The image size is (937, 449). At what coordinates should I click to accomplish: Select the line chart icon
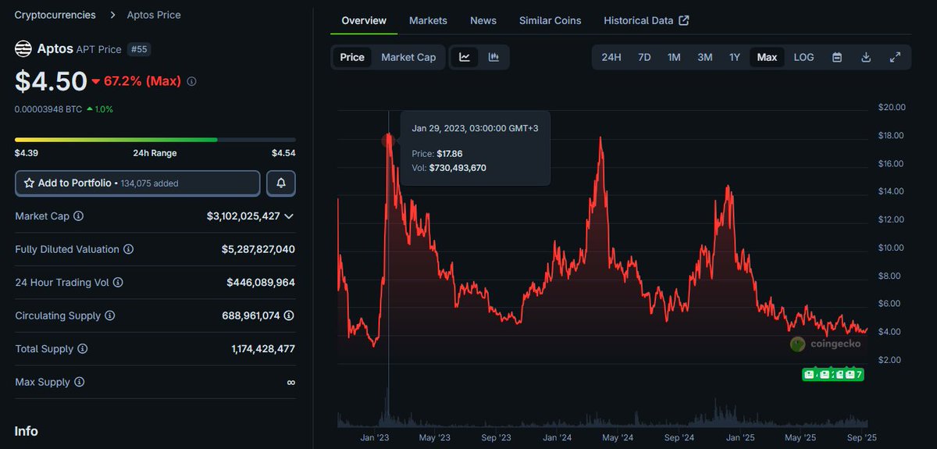pyautogui.click(x=465, y=57)
